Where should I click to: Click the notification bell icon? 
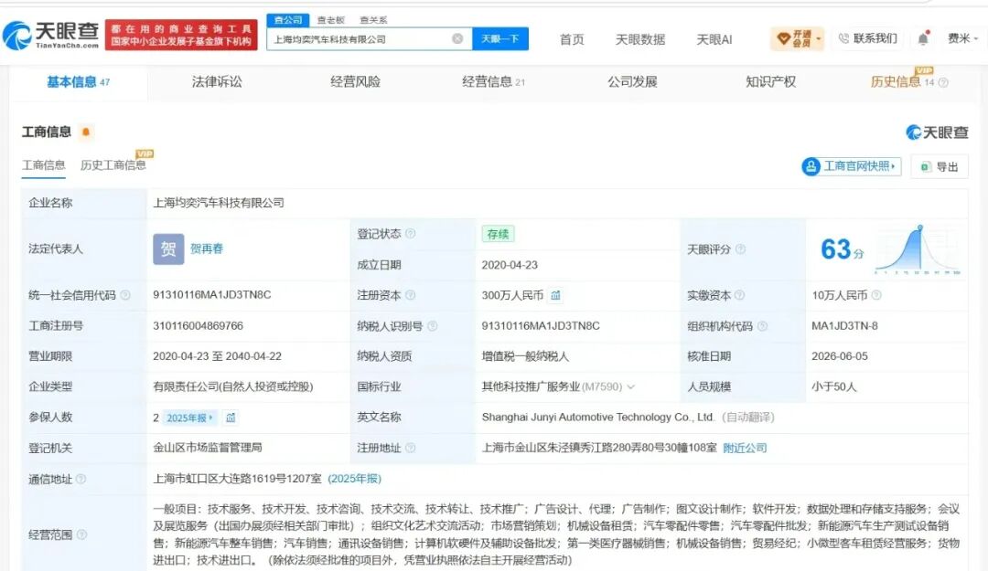coord(923,39)
